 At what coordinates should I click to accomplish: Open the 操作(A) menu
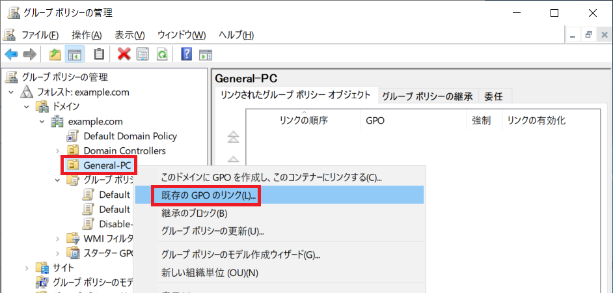tap(87, 35)
